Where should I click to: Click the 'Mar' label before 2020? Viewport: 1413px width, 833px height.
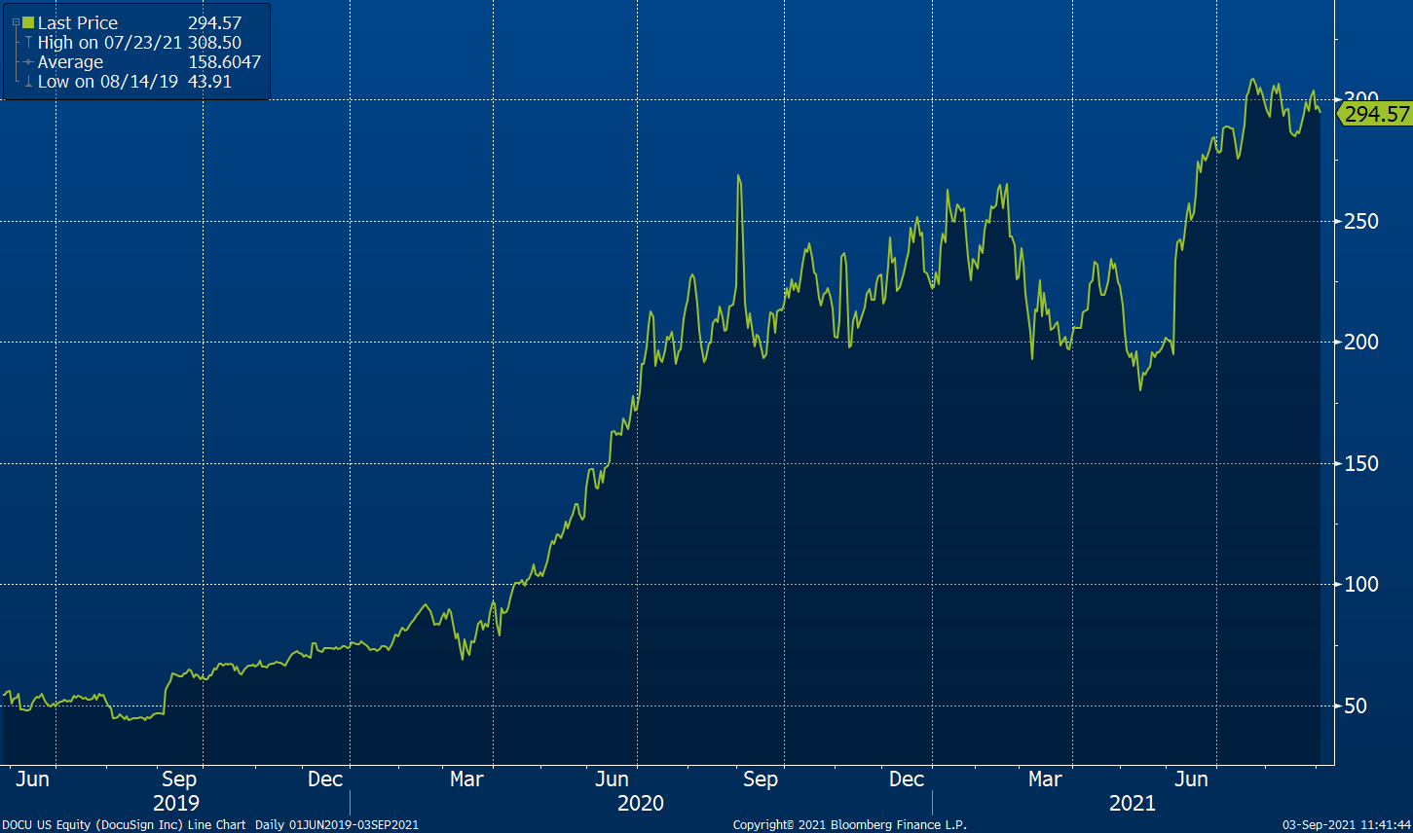coord(466,779)
